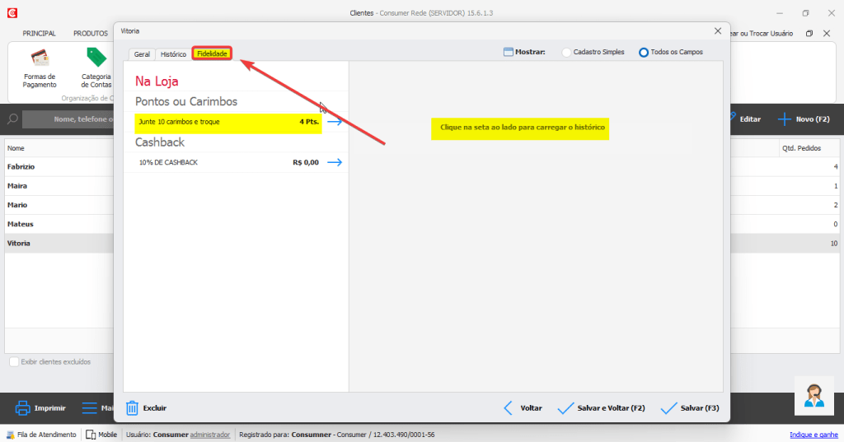Click the Formas de Pagamento icon

tap(39, 59)
